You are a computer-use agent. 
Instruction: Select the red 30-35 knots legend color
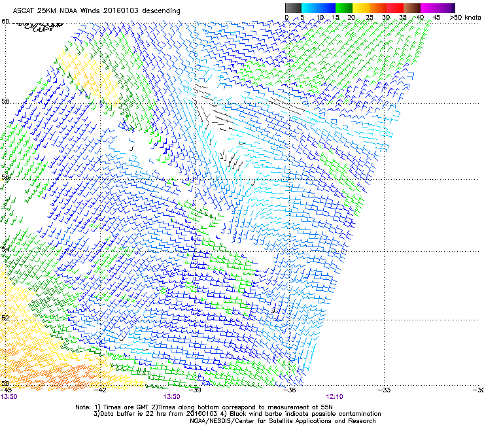395,8
